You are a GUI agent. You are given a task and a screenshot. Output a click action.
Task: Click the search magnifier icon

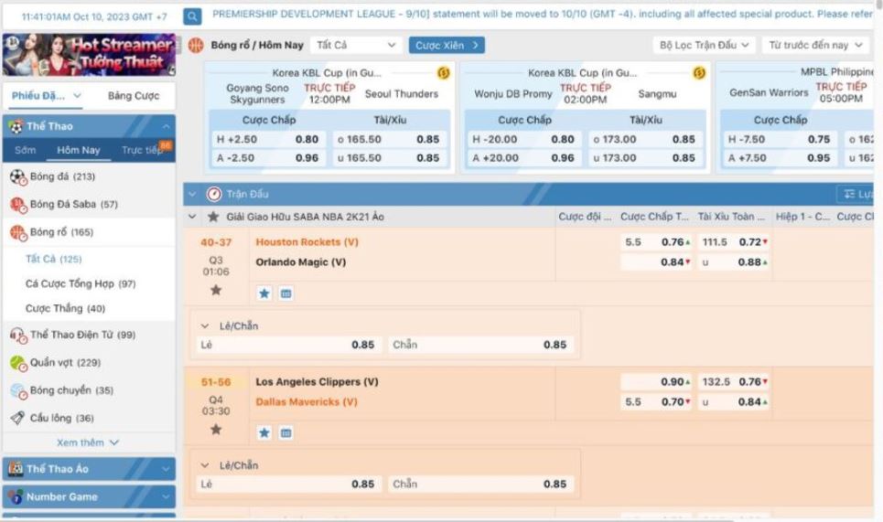click(x=192, y=16)
